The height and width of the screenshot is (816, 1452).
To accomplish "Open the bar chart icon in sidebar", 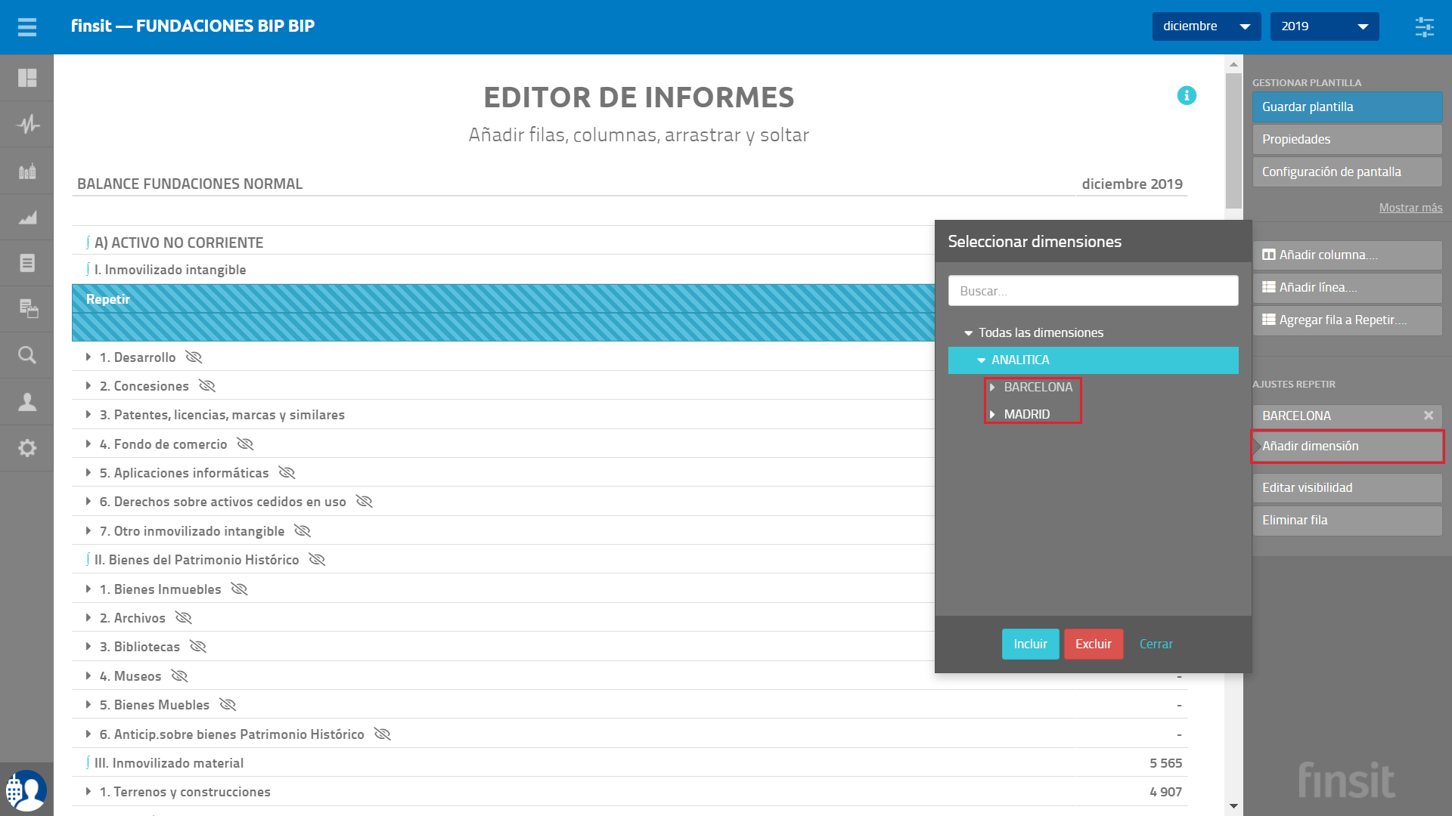I will click(x=27, y=171).
